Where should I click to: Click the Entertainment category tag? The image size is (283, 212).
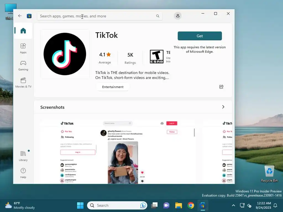point(113,87)
